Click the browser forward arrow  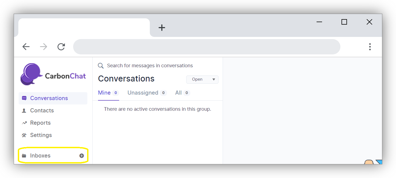pos(44,47)
